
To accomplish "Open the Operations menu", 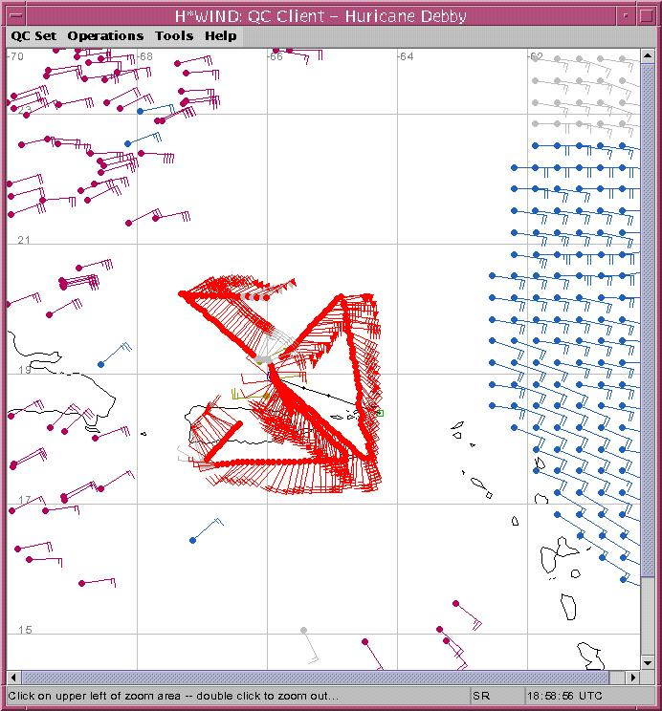I will coord(105,36).
